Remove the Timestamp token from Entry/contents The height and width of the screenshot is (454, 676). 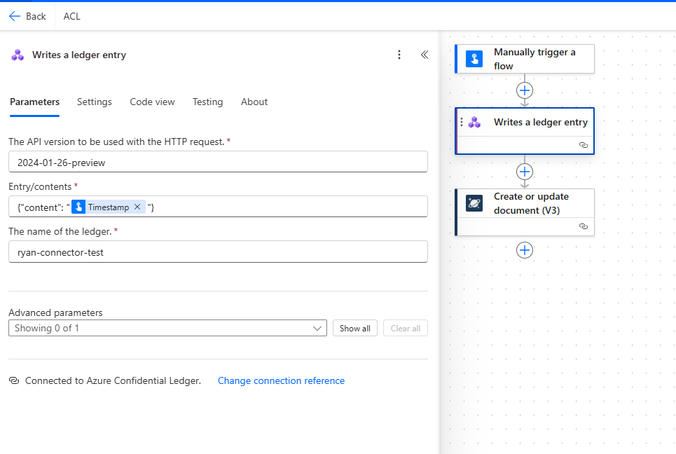pyautogui.click(x=137, y=207)
